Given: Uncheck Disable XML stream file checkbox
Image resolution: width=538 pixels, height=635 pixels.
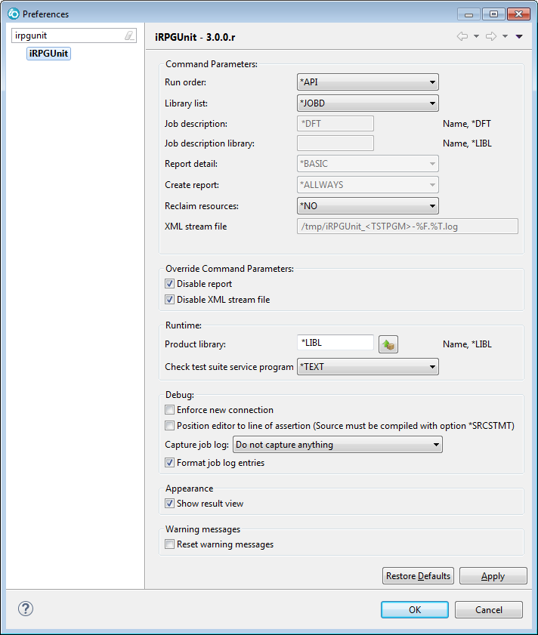Looking at the screenshot, I should (x=169, y=300).
